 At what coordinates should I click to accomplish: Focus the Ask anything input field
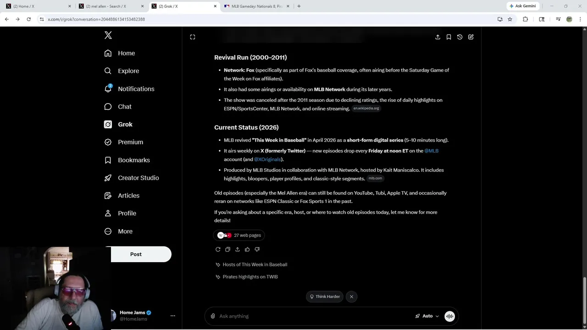[314, 316]
